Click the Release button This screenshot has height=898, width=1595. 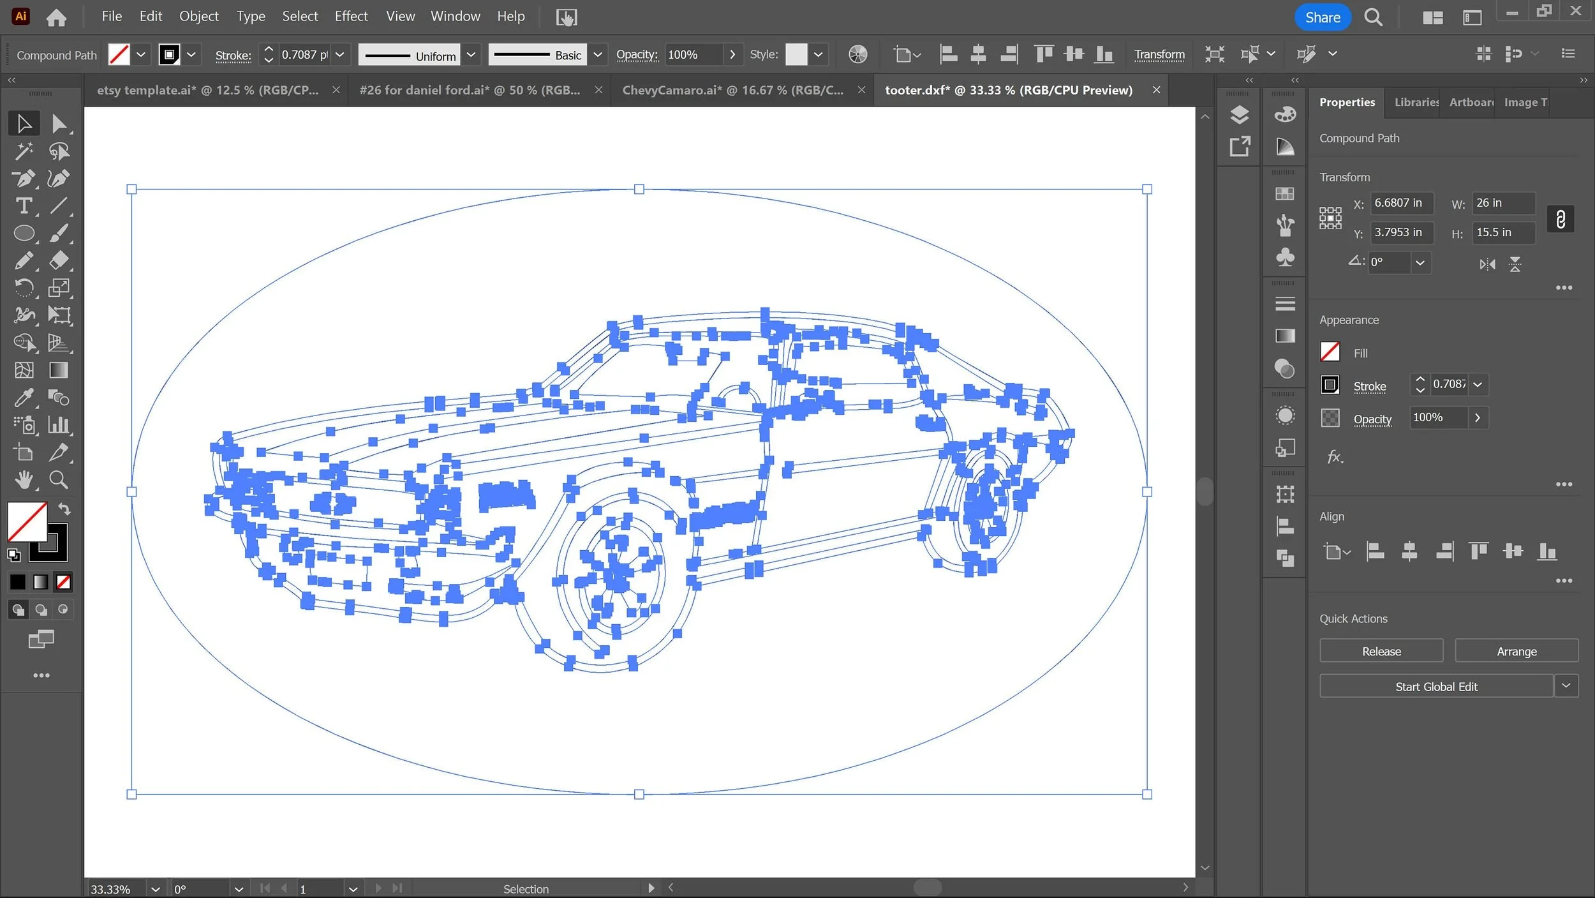coord(1381,651)
